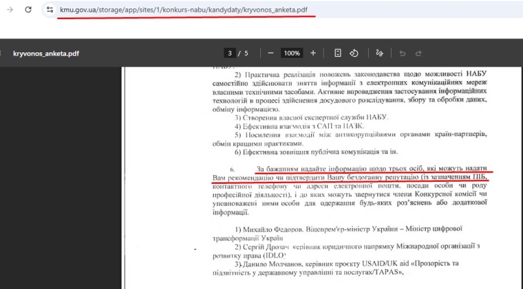Click the name 'Михайло Федоров' in document

273,229
